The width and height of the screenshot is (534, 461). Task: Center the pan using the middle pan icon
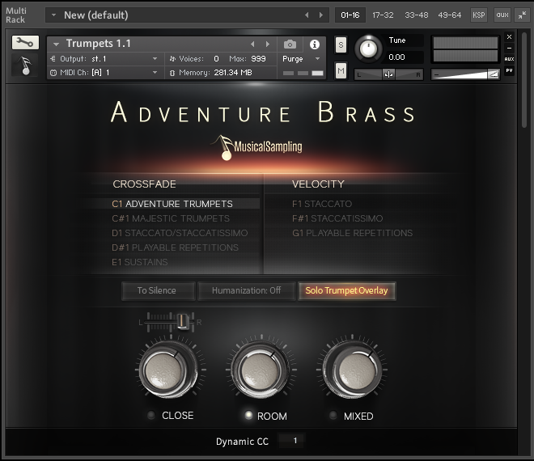click(x=388, y=74)
